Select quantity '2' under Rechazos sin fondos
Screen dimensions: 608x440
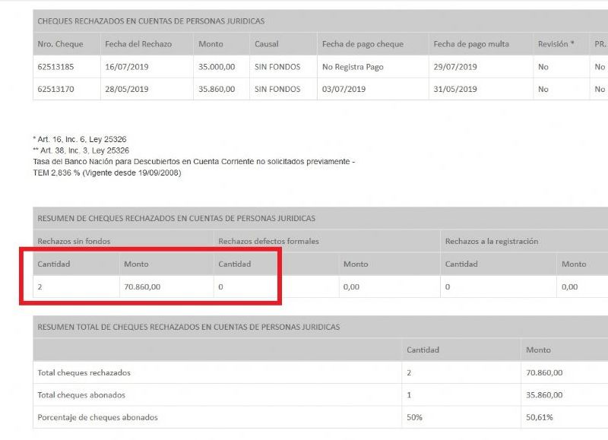40,286
